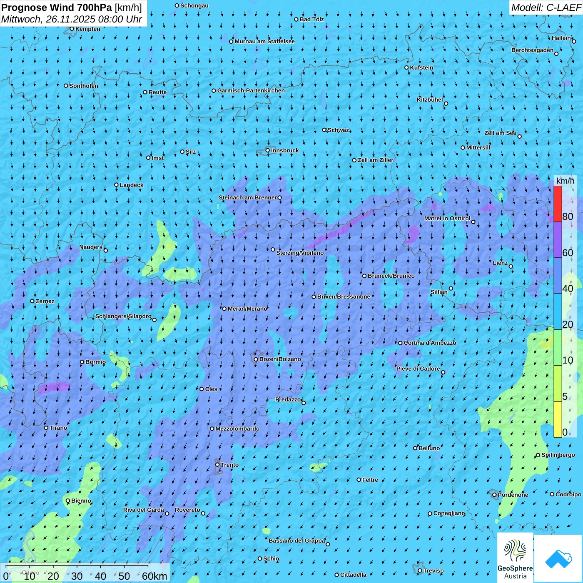Click the Garmisch-Partenkirchen label
Screen dimensions: 583x583
coord(251,90)
